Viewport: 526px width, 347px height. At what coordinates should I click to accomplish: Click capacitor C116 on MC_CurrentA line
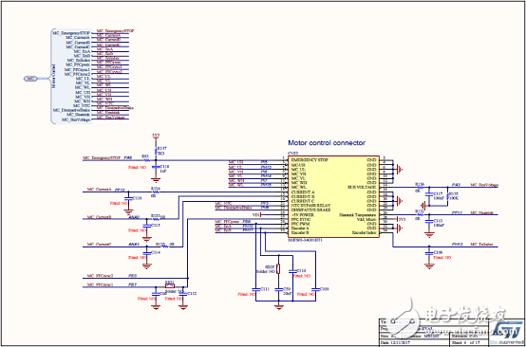tap(127, 198)
